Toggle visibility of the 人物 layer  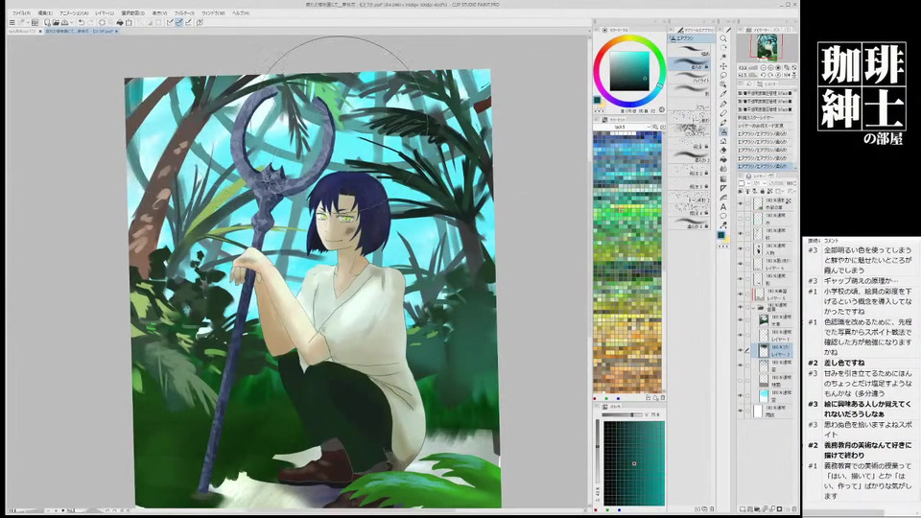pos(740,249)
